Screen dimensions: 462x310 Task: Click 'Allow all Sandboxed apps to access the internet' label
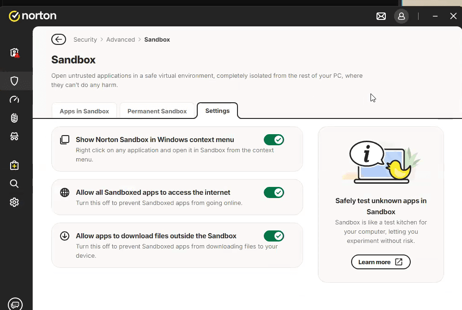(x=153, y=192)
